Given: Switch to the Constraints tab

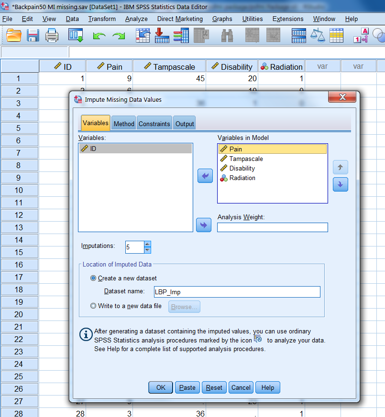Looking at the screenshot, I should click(154, 124).
